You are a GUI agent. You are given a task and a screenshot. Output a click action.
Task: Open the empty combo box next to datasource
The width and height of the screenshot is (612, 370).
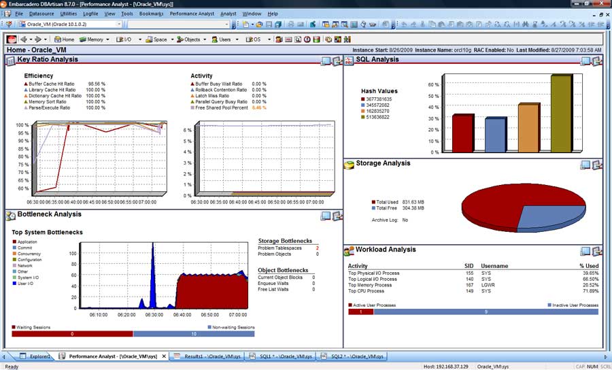(179, 24)
